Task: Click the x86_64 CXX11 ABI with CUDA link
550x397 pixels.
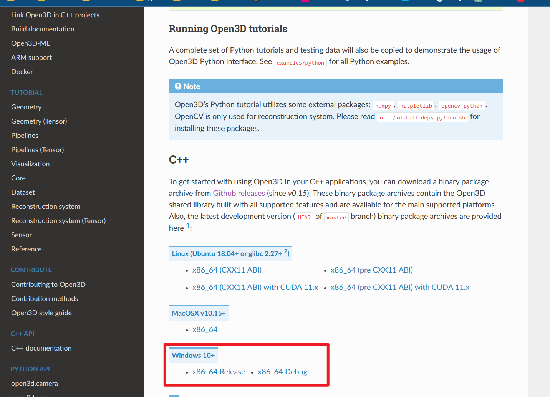Action: pos(255,287)
